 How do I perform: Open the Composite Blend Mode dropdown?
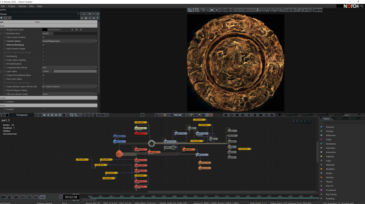tap(69, 67)
